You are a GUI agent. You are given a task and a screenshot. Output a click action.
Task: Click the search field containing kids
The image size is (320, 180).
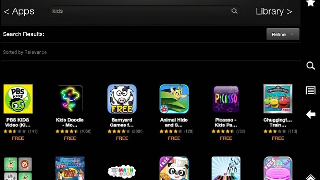[x=144, y=11]
